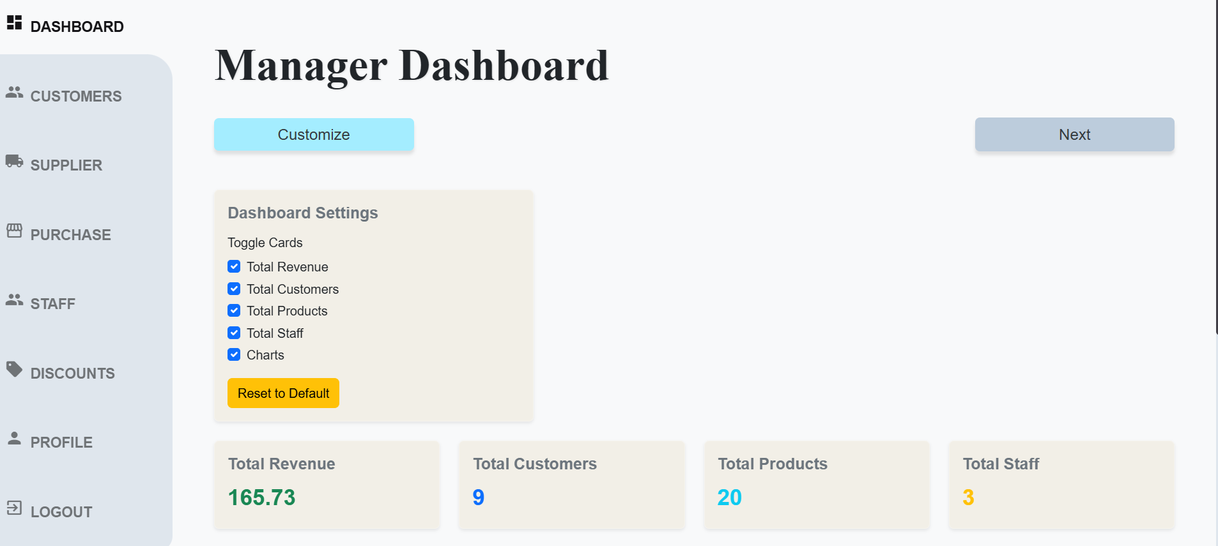Toggle the Total Customers checkbox
The height and width of the screenshot is (546, 1218).
tap(234, 289)
